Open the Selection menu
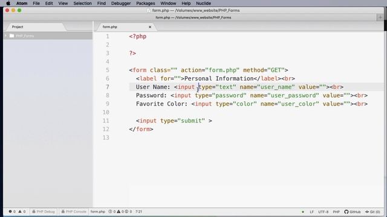Image resolution: width=387 pixels, height=217 pixels. [x=82, y=4]
